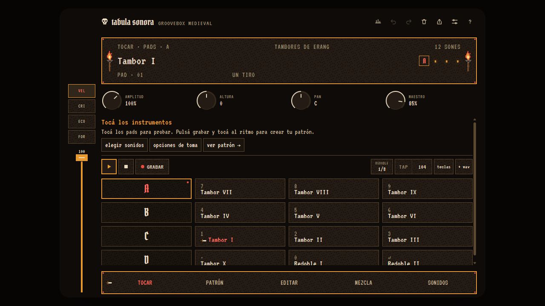Click the elegir sonidos button
The width and height of the screenshot is (545, 306).
124,145
